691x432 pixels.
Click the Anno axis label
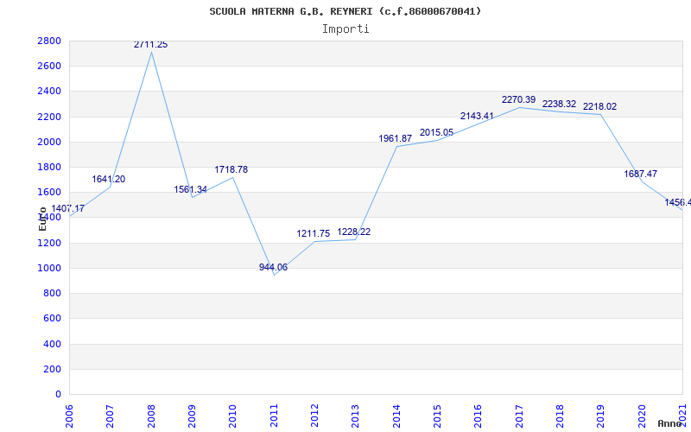point(669,423)
